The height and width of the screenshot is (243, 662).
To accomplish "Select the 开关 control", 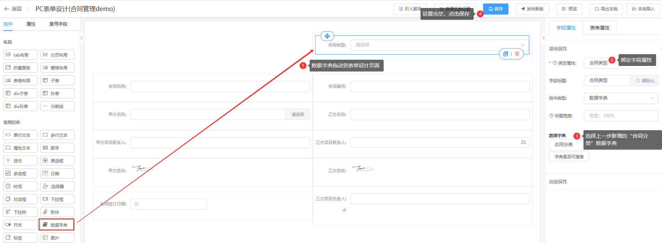I will click(21, 225).
